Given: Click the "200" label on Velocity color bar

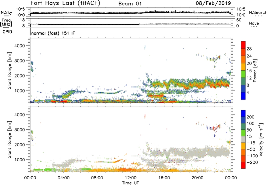Looking at the screenshot, I should coord(251,117).
